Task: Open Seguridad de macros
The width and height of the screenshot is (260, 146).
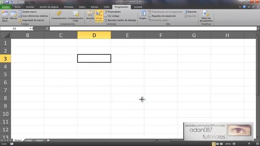Action: (32, 20)
